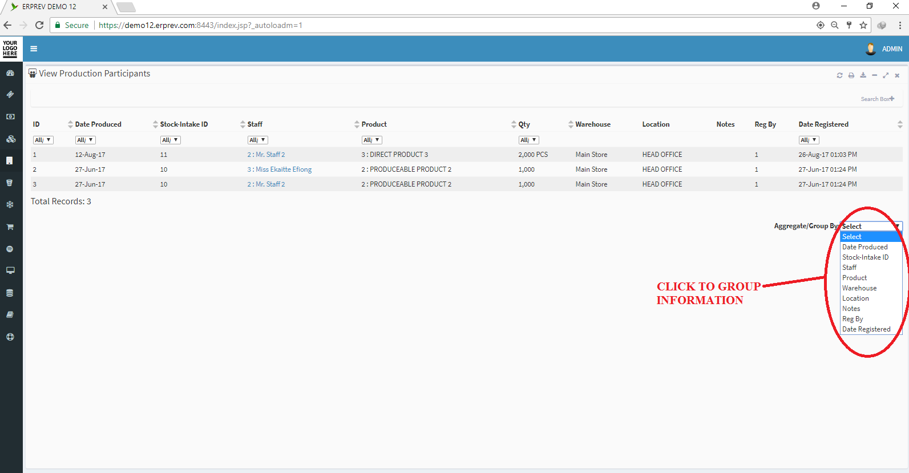Sort by the Product column header
Viewport: 909px width, 473px height.
(374, 124)
